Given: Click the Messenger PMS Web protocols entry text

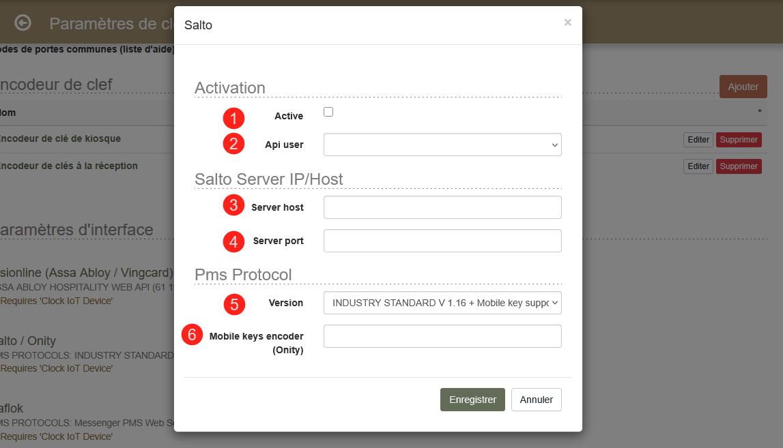Looking at the screenshot, I should 87,423.
